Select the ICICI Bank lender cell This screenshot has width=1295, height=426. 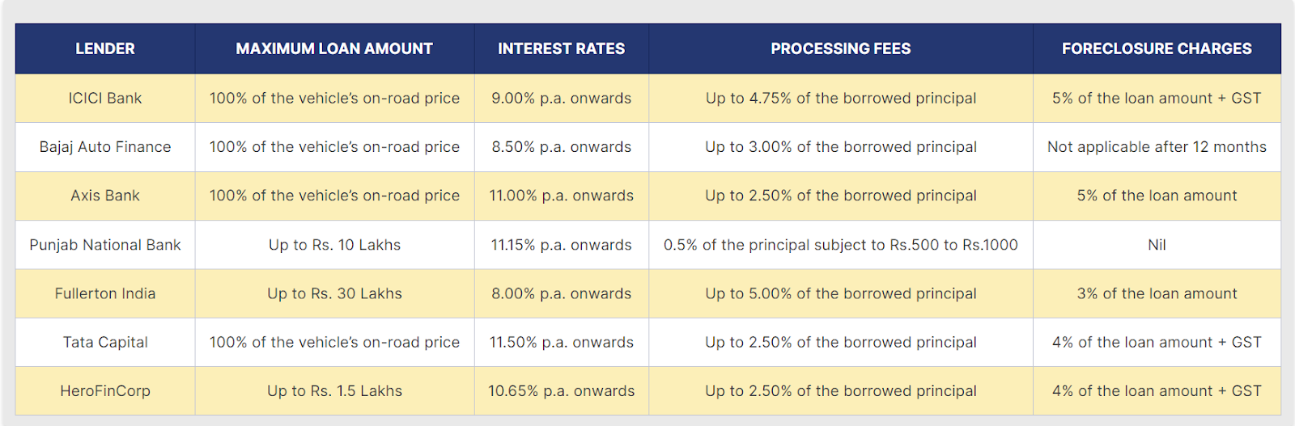pos(105,99)
